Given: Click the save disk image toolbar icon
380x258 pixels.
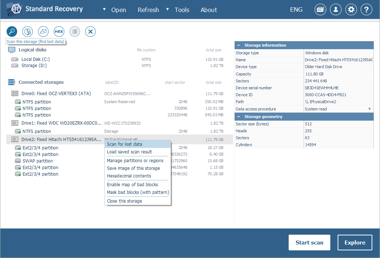Looking at the screenshot, I should (x=43, y=32).
